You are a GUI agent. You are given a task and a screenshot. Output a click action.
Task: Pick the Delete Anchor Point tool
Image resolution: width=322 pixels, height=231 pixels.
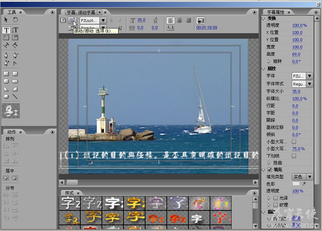tap(15, 56)
